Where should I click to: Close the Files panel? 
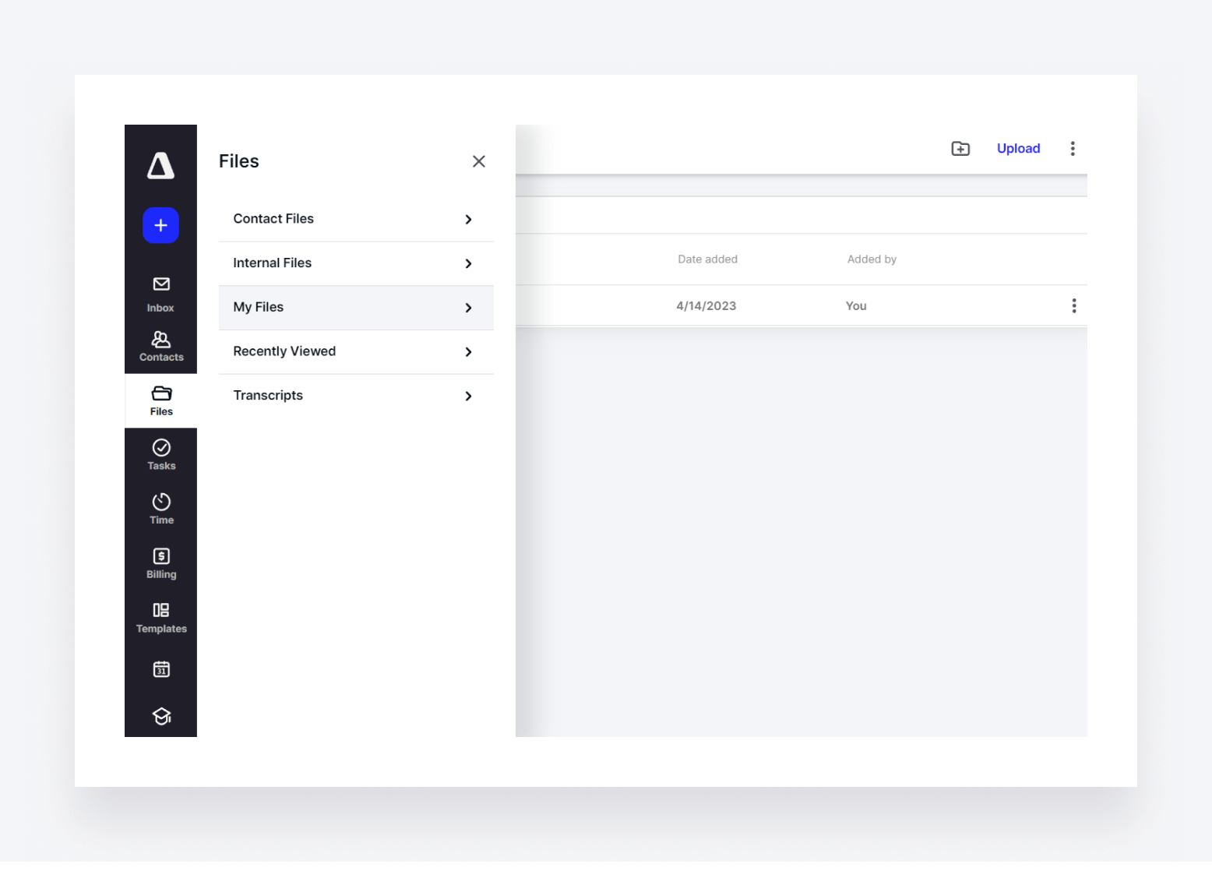point(478,161)
